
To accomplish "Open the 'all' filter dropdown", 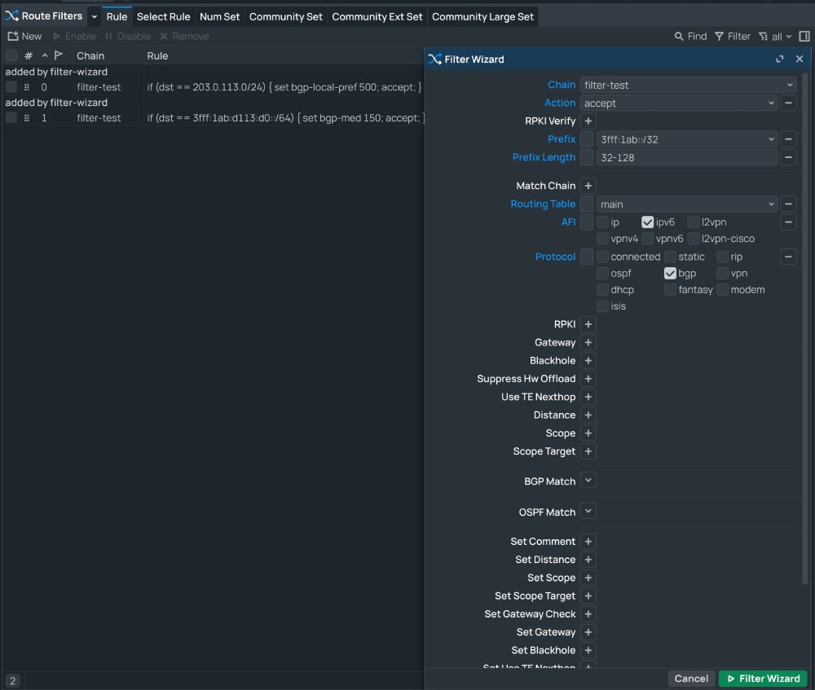I will click(775, 37).
